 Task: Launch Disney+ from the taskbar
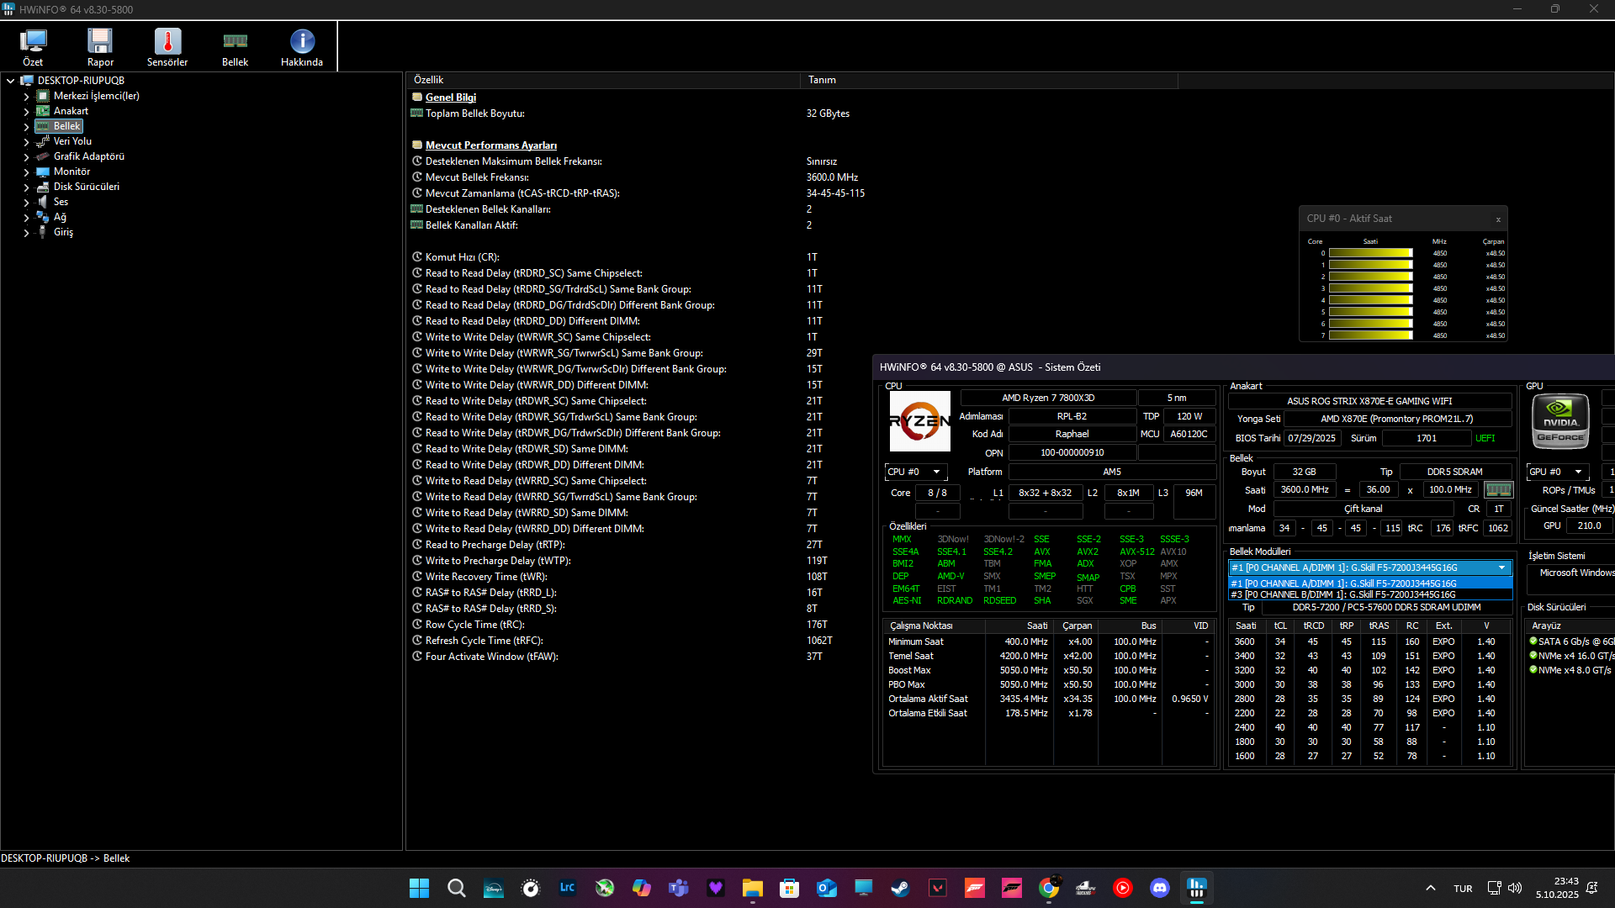coord(493,888)
